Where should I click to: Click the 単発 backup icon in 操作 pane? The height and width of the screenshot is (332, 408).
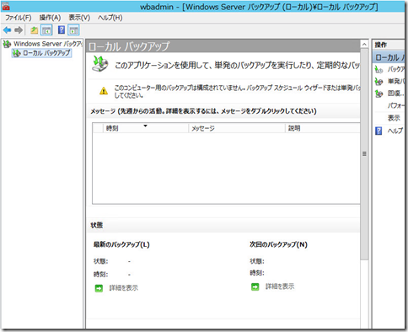[x=378, y=82]
